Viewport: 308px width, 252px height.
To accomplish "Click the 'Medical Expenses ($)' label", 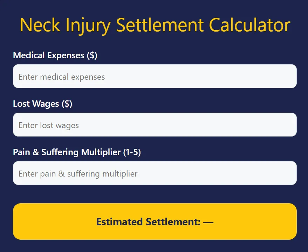I will (x=55, y=55).
